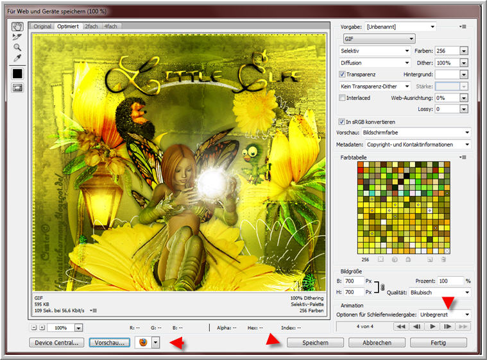The height and width of the screenshot is (360, 487).
Task: Select the Zoom magnifier tool
Action: [17, 47]
